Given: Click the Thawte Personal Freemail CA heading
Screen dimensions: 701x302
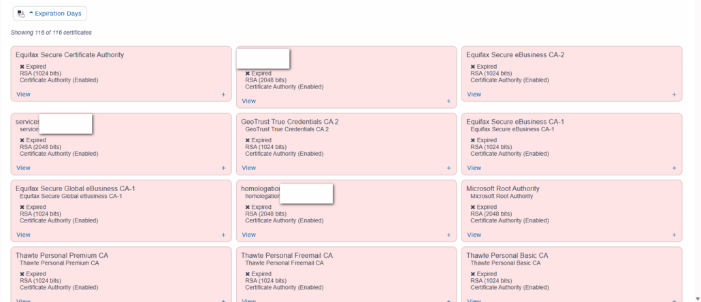Looking at the screenshot, I should 287,256.
